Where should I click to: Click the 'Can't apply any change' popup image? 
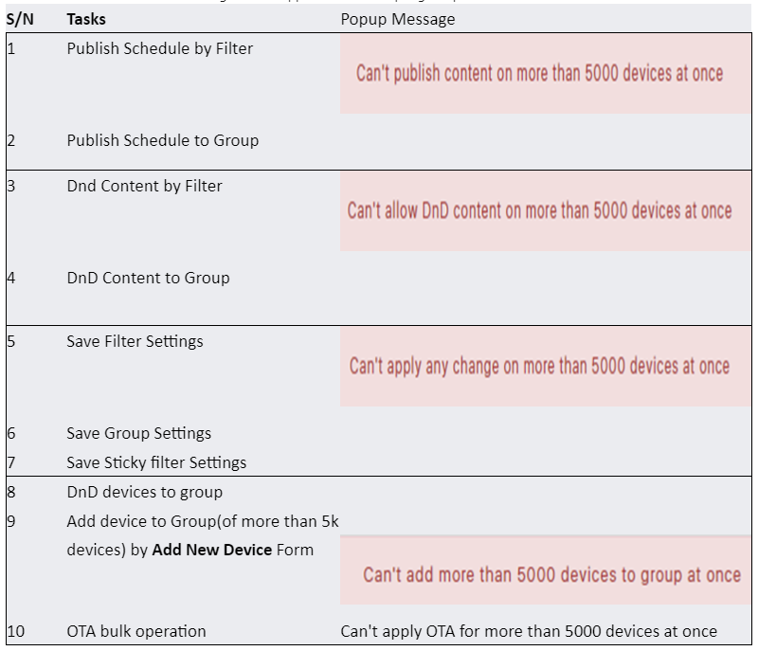pos(546,367)
